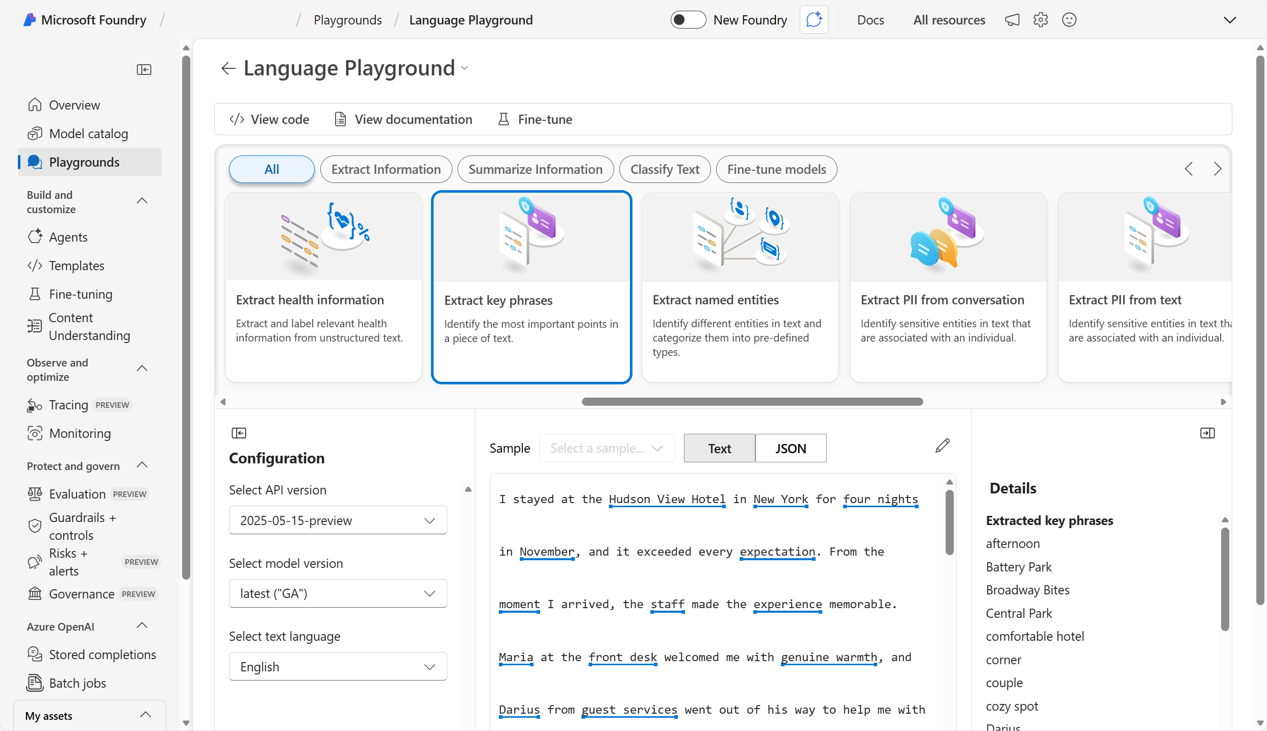Screen dimensions: 1267x731
Task: Switch to the Classify Text tab
Action: [x=665, y=169]
